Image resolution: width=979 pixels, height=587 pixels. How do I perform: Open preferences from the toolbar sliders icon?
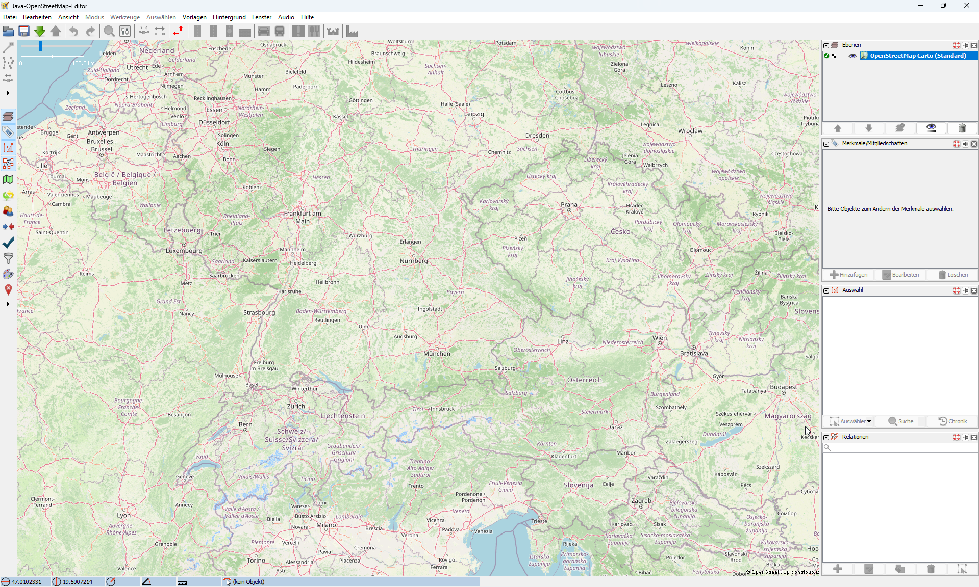[x=125, y=32]
